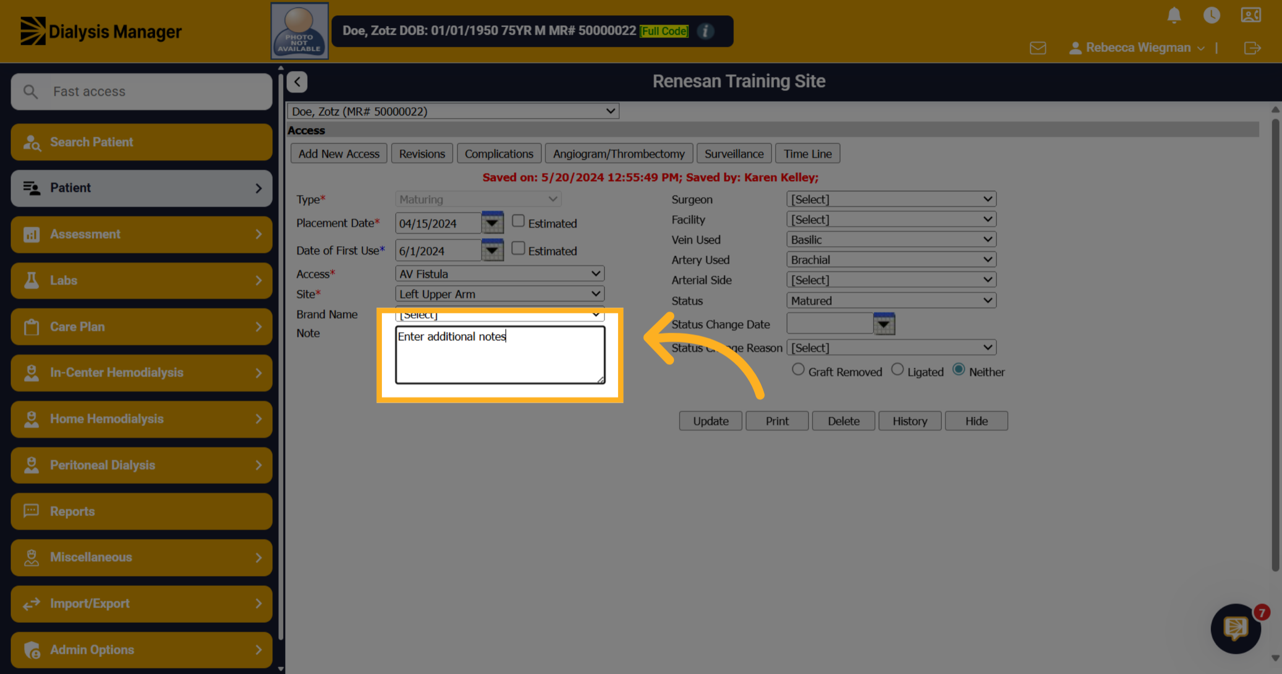
Task: Open the patient selector dropdown
Action: (453, 111)
